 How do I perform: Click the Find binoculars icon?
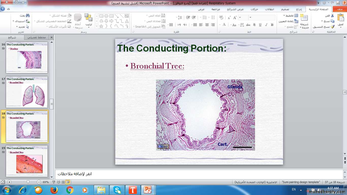click(x=27, y=15)
